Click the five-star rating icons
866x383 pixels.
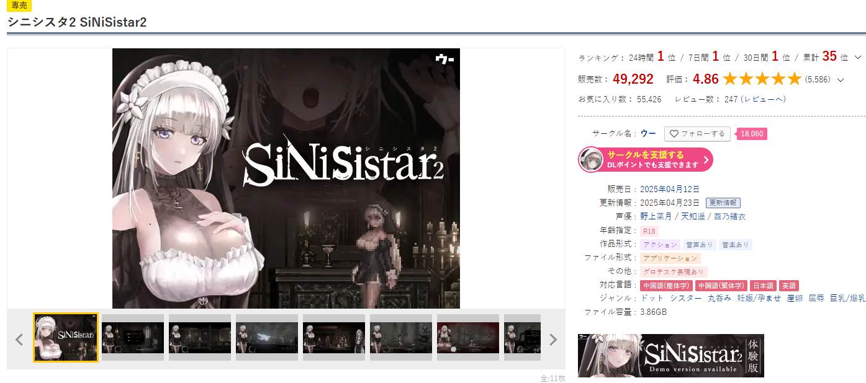(762, 79)
